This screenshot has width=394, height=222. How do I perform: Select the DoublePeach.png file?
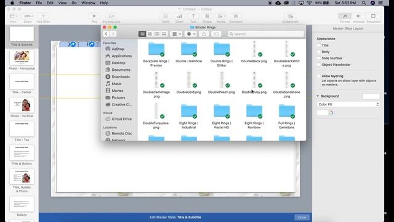point(222,80)
